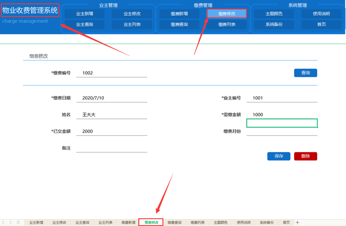
Task: Open 缴费新增 payment add page
Action: pos(179,14)
